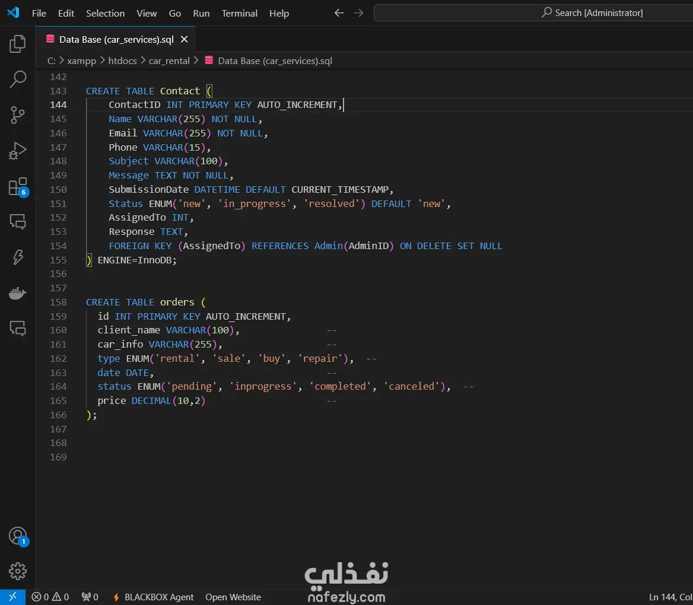Open the File menu
The height and width of the screenshot is (605, 693).
[x=39, y=13]
